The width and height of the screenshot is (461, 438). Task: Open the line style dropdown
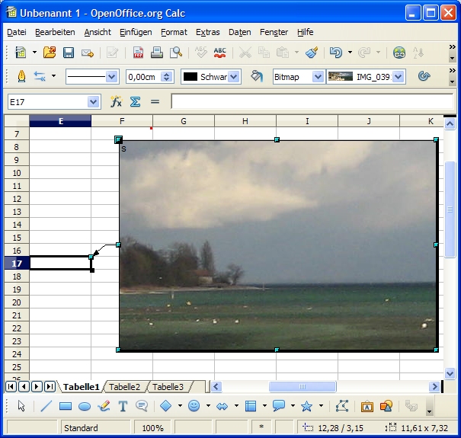111,77
